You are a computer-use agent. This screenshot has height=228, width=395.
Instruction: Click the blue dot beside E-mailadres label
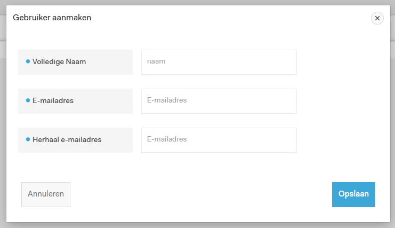pyautogui.click(x=28, y=100)
